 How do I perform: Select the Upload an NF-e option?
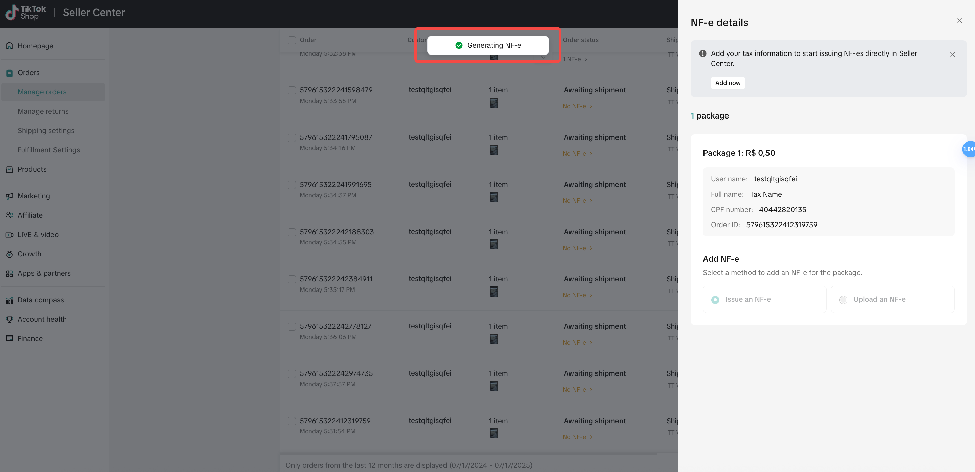[x=892, y=299]
